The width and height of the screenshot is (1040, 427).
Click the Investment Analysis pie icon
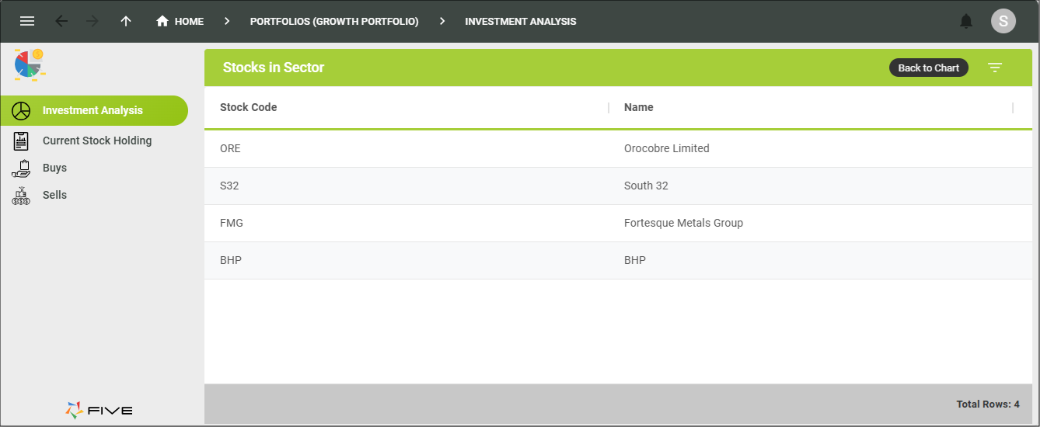[21, 110]
